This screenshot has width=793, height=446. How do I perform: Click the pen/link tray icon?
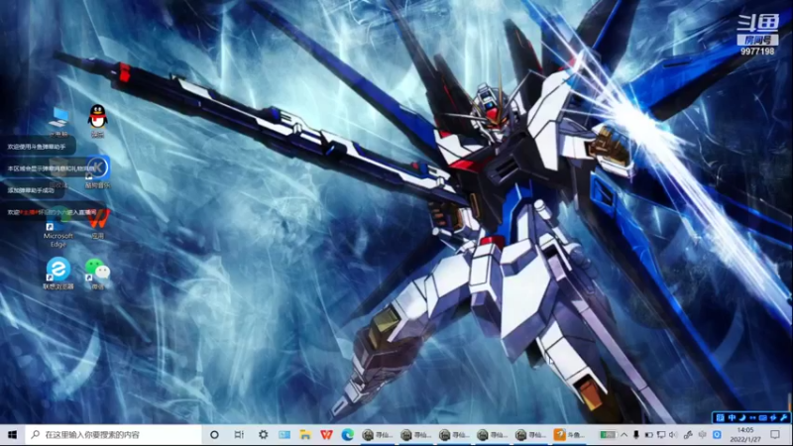[688, 435]
